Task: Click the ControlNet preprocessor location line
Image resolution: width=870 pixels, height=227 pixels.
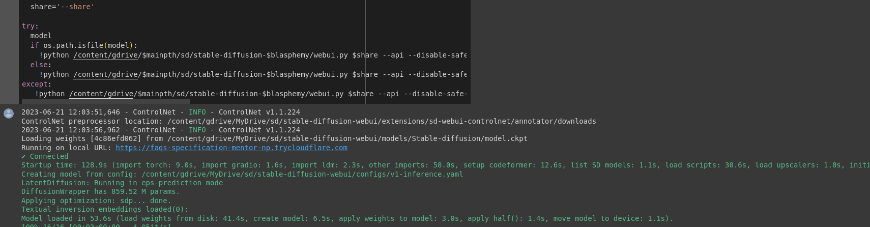Action: click(308, 121)
